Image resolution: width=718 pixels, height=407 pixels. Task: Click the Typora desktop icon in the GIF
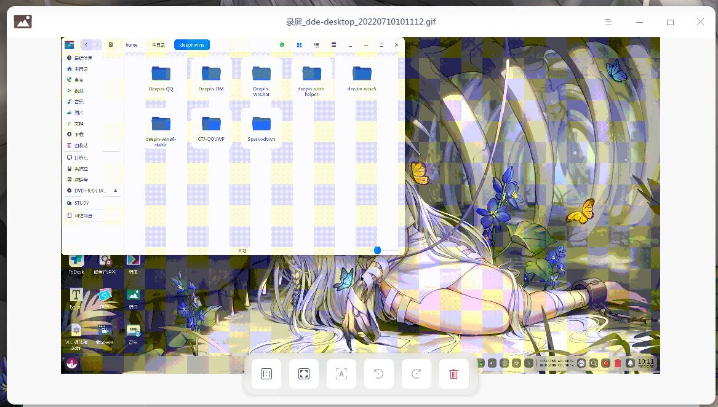point(76,299)
